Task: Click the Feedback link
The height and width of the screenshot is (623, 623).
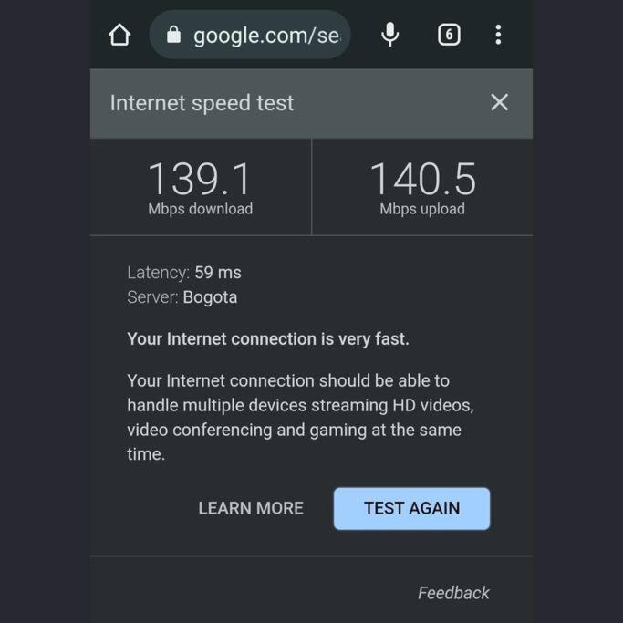Action: (x=453, y=593)
